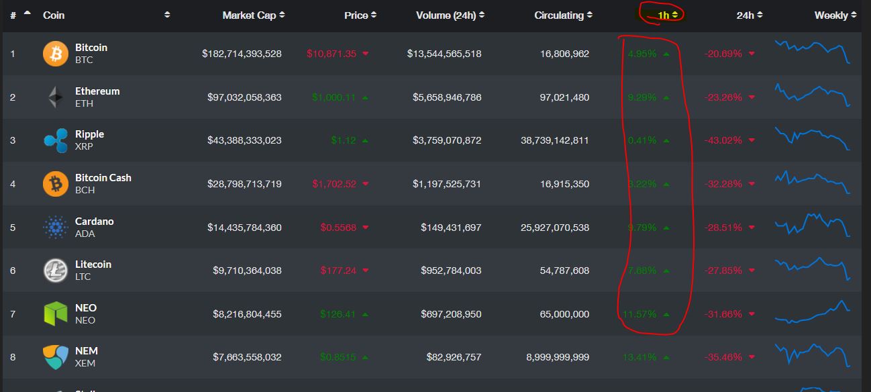
Task: Open the Cardano name link
Action: coord(95,222)
